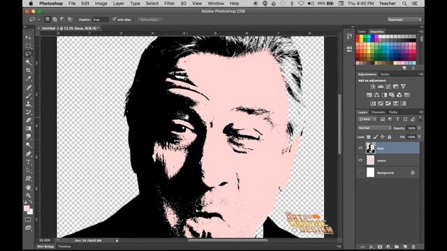Change screen mode button
The height and width of the screenshot is (251, 447).
[28, 228]
